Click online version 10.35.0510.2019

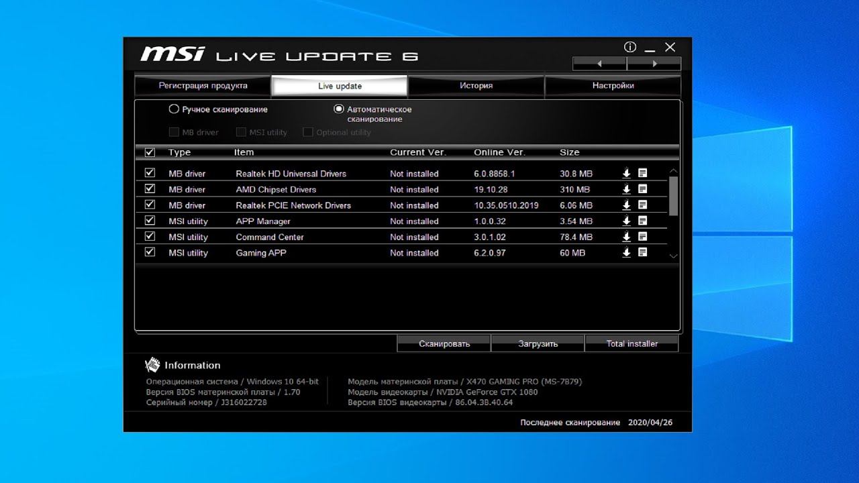[x=506, y=205]
